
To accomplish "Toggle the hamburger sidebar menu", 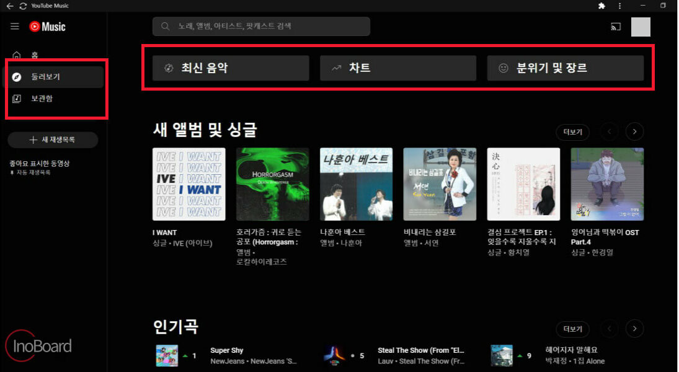I will 15,27.
